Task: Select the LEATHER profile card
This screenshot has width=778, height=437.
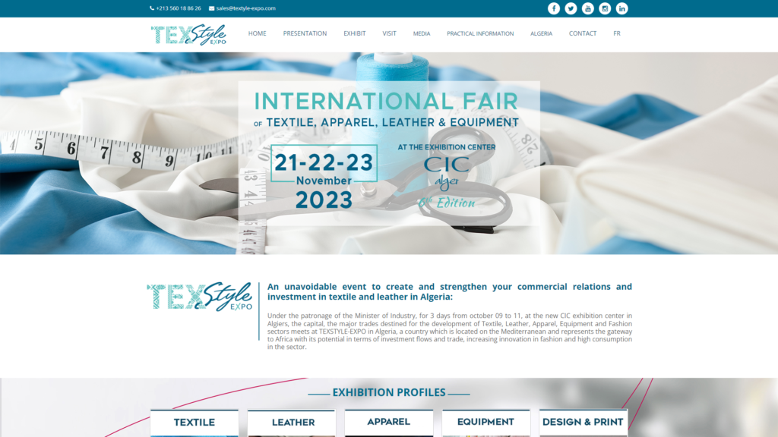Action: tap(292, 423)
